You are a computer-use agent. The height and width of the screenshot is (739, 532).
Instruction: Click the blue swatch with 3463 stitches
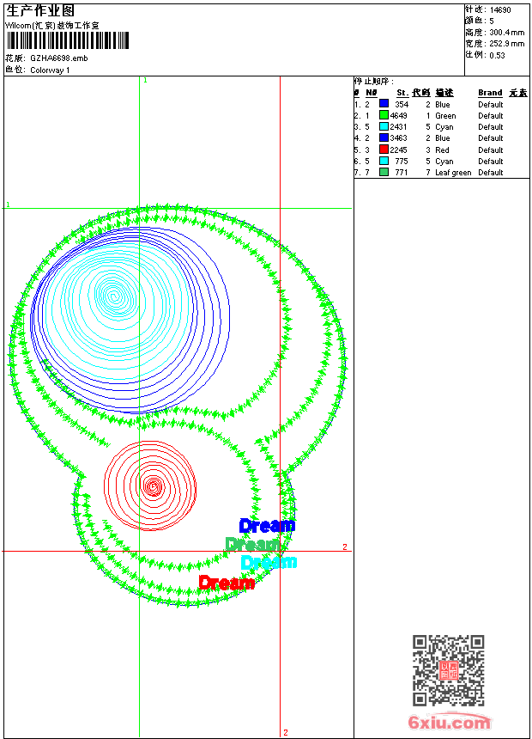point(384,137)
